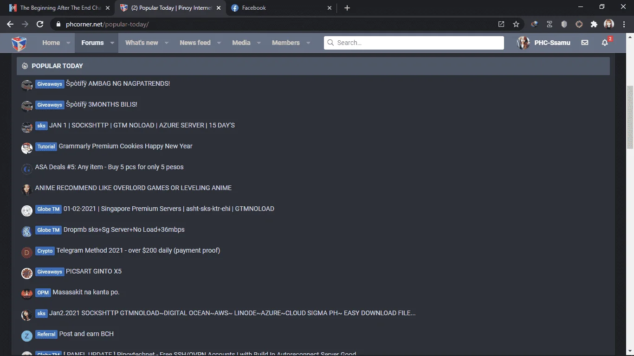Click the PHCorner site logo icon
Image resolution: width=634 pixels, height=356 pixels.
(x=19, y=43)
